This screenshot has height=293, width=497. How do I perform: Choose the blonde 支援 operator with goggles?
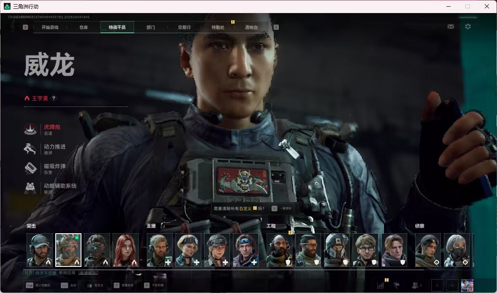tap(188, 250)
